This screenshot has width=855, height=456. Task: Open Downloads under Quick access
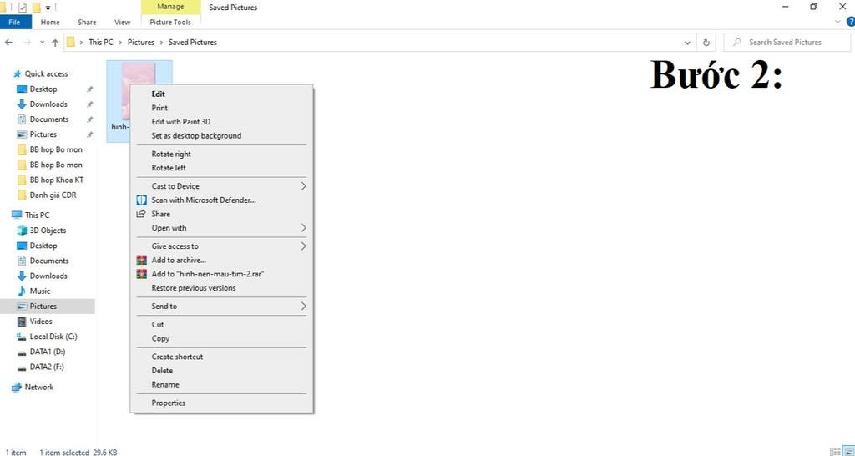[48, 104]
